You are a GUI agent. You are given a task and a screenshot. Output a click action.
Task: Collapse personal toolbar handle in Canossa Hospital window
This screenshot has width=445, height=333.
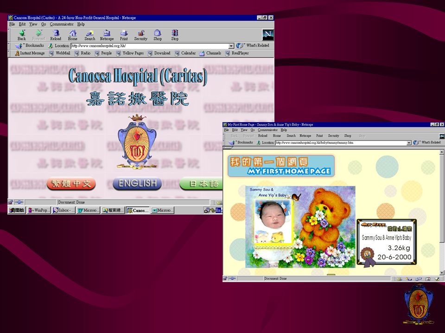[9, 53]
